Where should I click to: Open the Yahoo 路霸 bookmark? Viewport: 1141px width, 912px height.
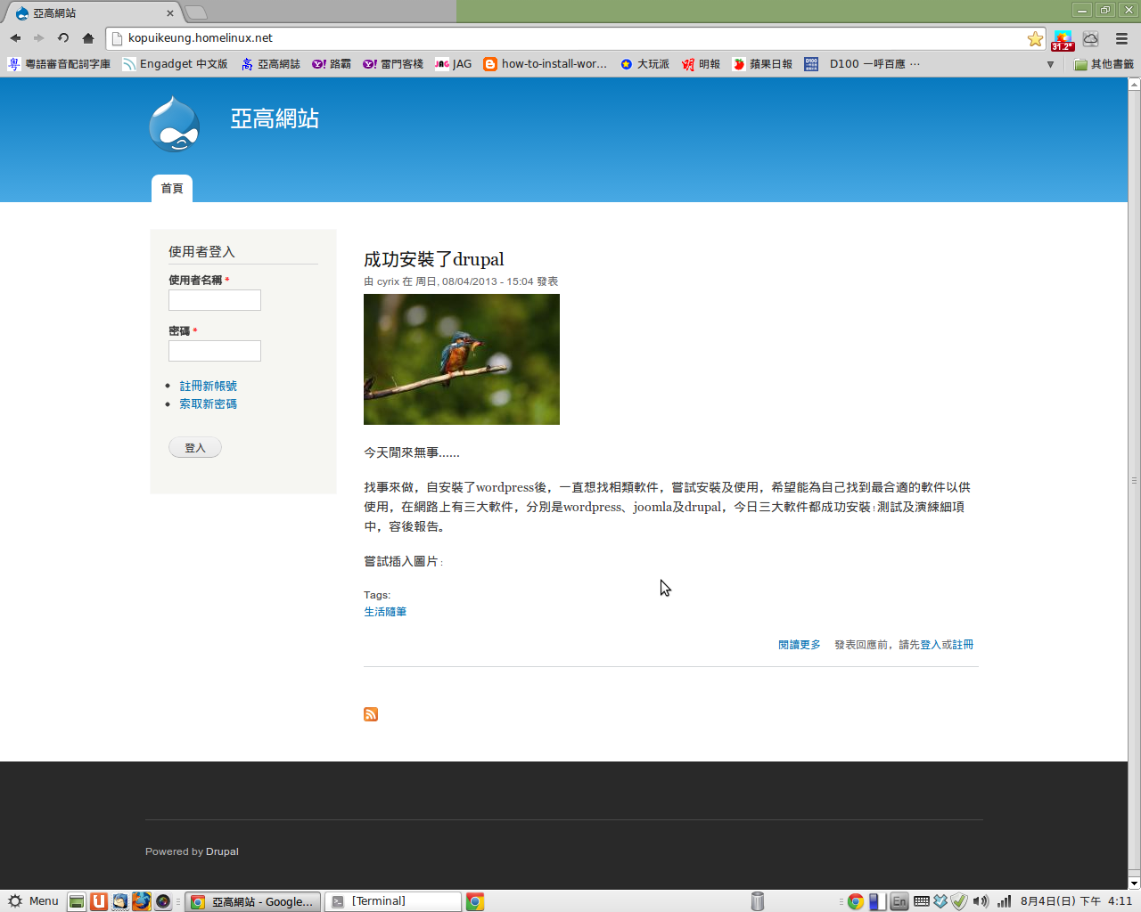[331, 64]
